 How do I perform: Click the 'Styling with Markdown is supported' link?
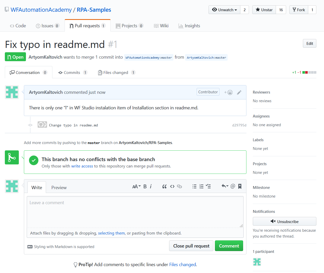64,247
